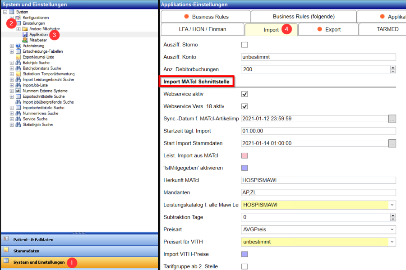Click the Entscheidungs-Tabellen table icon
Viewport: 406px width, 270px height.
(18, 51)
